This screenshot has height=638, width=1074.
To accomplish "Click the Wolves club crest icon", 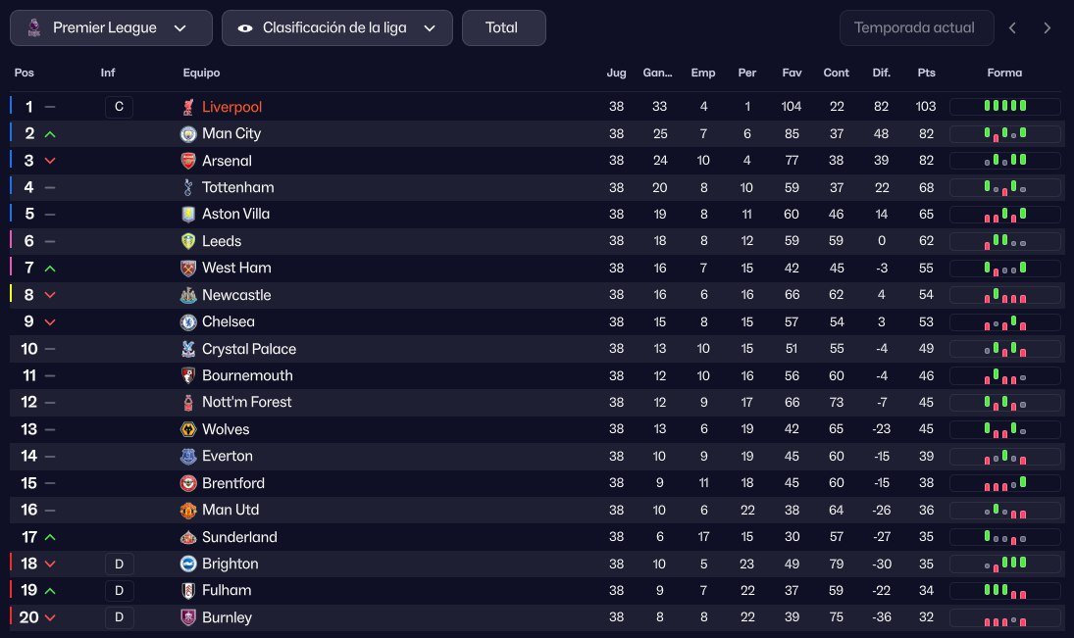I will [x=189, y=429].
